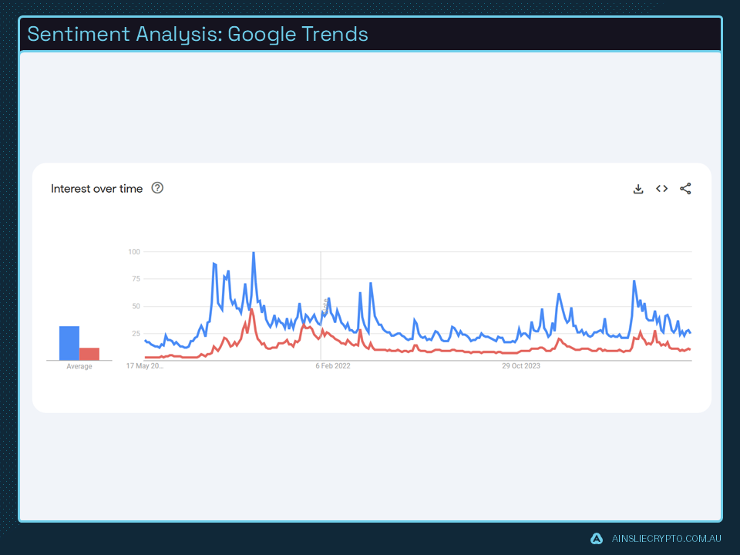
Task: Open the embed angle-brackets dropdown
Action: coord(661,188)
